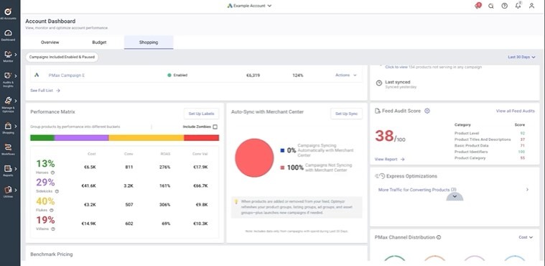The width and height of the screenshot is (545, 266).
Task: Toggle the Include Zombies checkbox
Action: (215, 127)
